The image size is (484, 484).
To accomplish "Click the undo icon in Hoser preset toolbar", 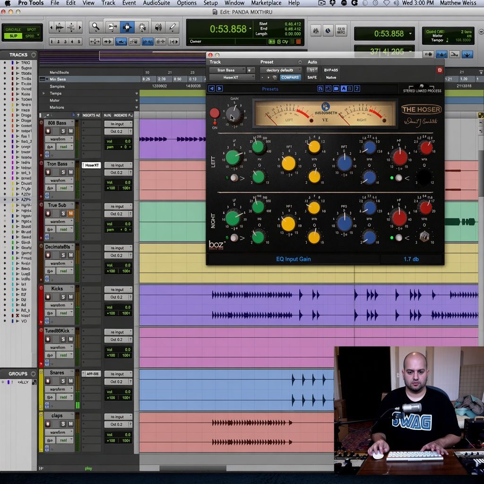I will pos(328,88).
